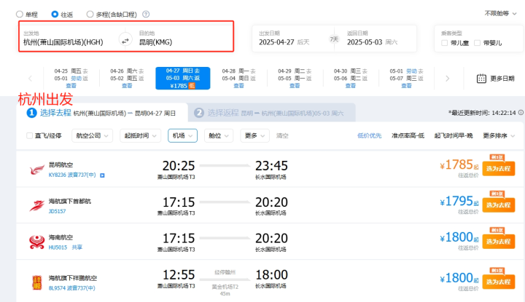
Task: Open the calendar icon for more dates
Action: point(481,79)
